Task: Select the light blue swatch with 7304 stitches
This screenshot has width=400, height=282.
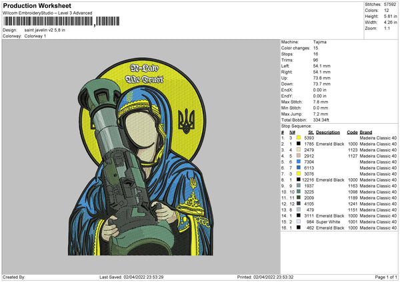Action: (299, 162)
